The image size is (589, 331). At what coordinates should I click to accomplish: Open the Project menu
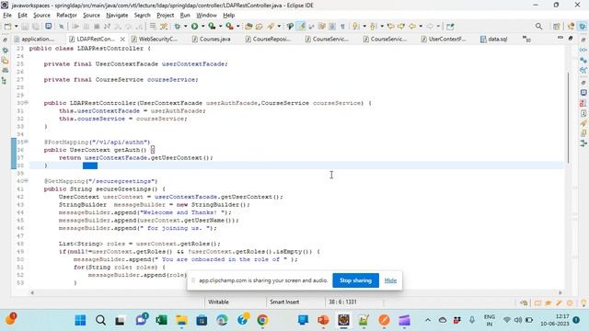pos(166,15)
